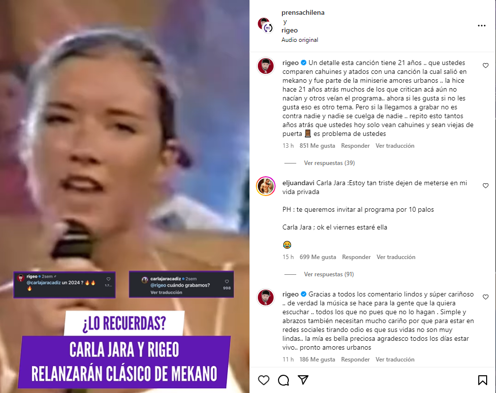Share post via paper plane icon
Screen dimensions: 496x393
[x=303, y=380]
